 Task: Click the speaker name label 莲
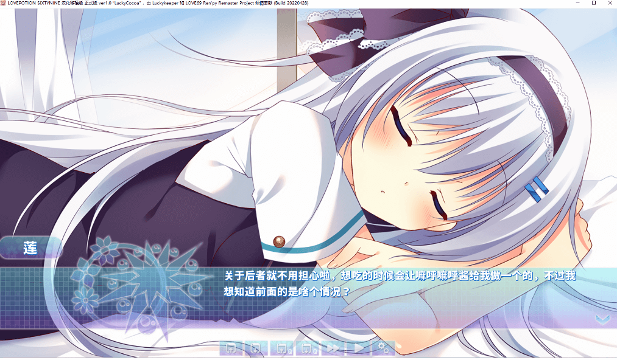30,248
